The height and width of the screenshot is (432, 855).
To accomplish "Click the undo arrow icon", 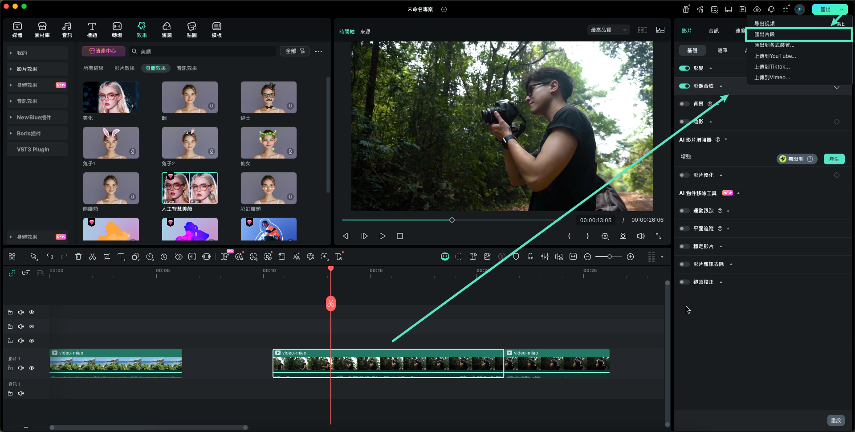I will (50, 257).
